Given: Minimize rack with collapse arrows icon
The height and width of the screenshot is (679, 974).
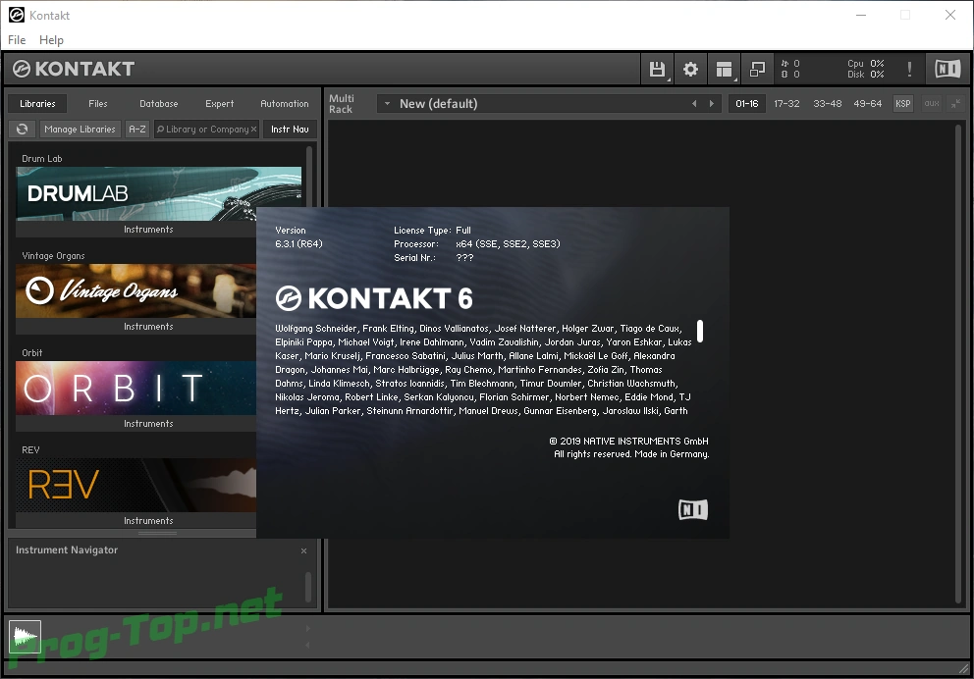Looking at the screenshot, I should pyautogui.click(x=956, y=104).
